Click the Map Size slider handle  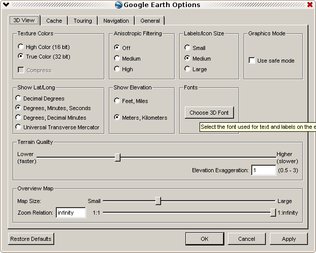(x=158, y=201)
